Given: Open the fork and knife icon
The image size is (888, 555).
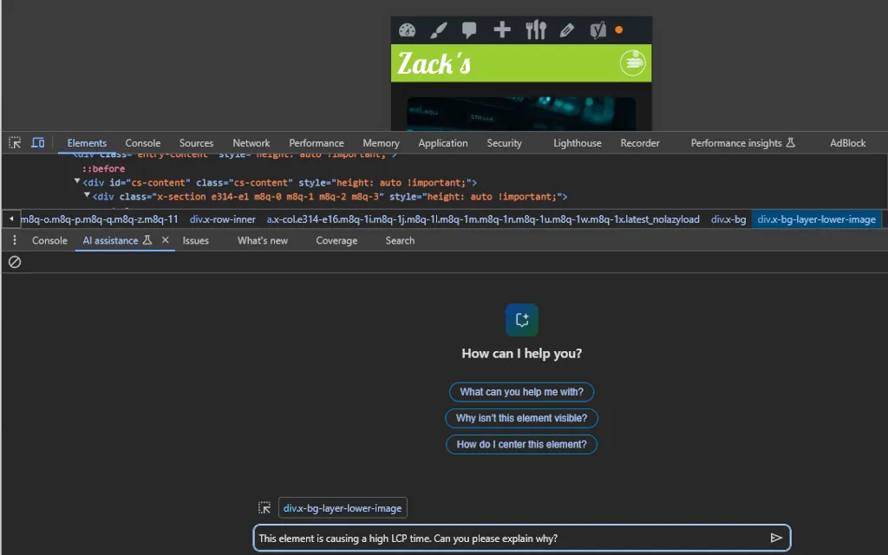Looking at the screenshot, I should click(535, 30).
